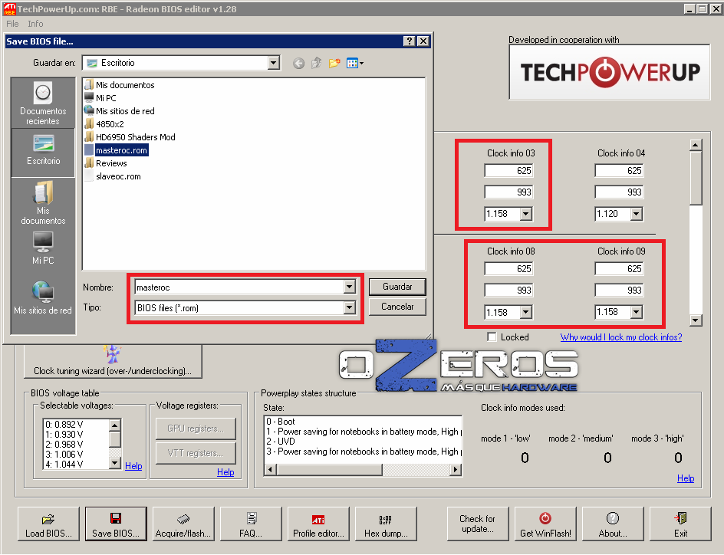Select the HD6950 Shaders Mod folder

tap(130, 137)
